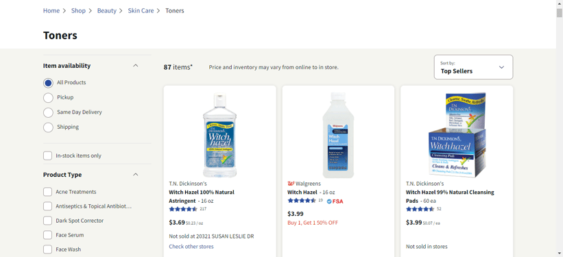This screenshot has height=257, width=563.
Task: Choose Shipping availability option
Action: pos(48,127)
